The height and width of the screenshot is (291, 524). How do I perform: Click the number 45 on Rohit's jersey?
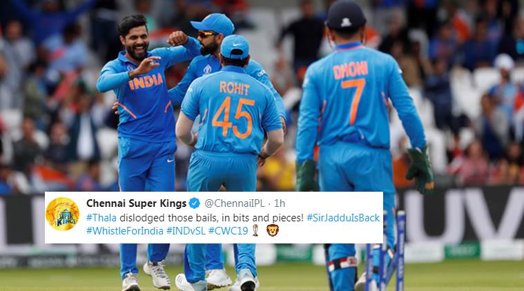coord(233,117)
